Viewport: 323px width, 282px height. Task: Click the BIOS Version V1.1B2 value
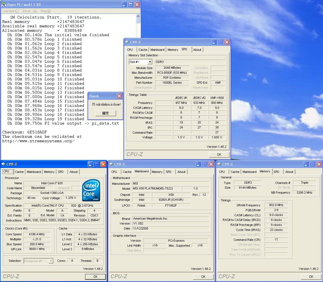tap(170, 224)
